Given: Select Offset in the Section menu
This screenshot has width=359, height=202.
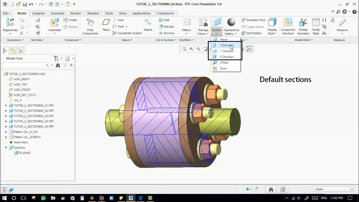Looking at the screenshot, I should [x=224, y=63].
